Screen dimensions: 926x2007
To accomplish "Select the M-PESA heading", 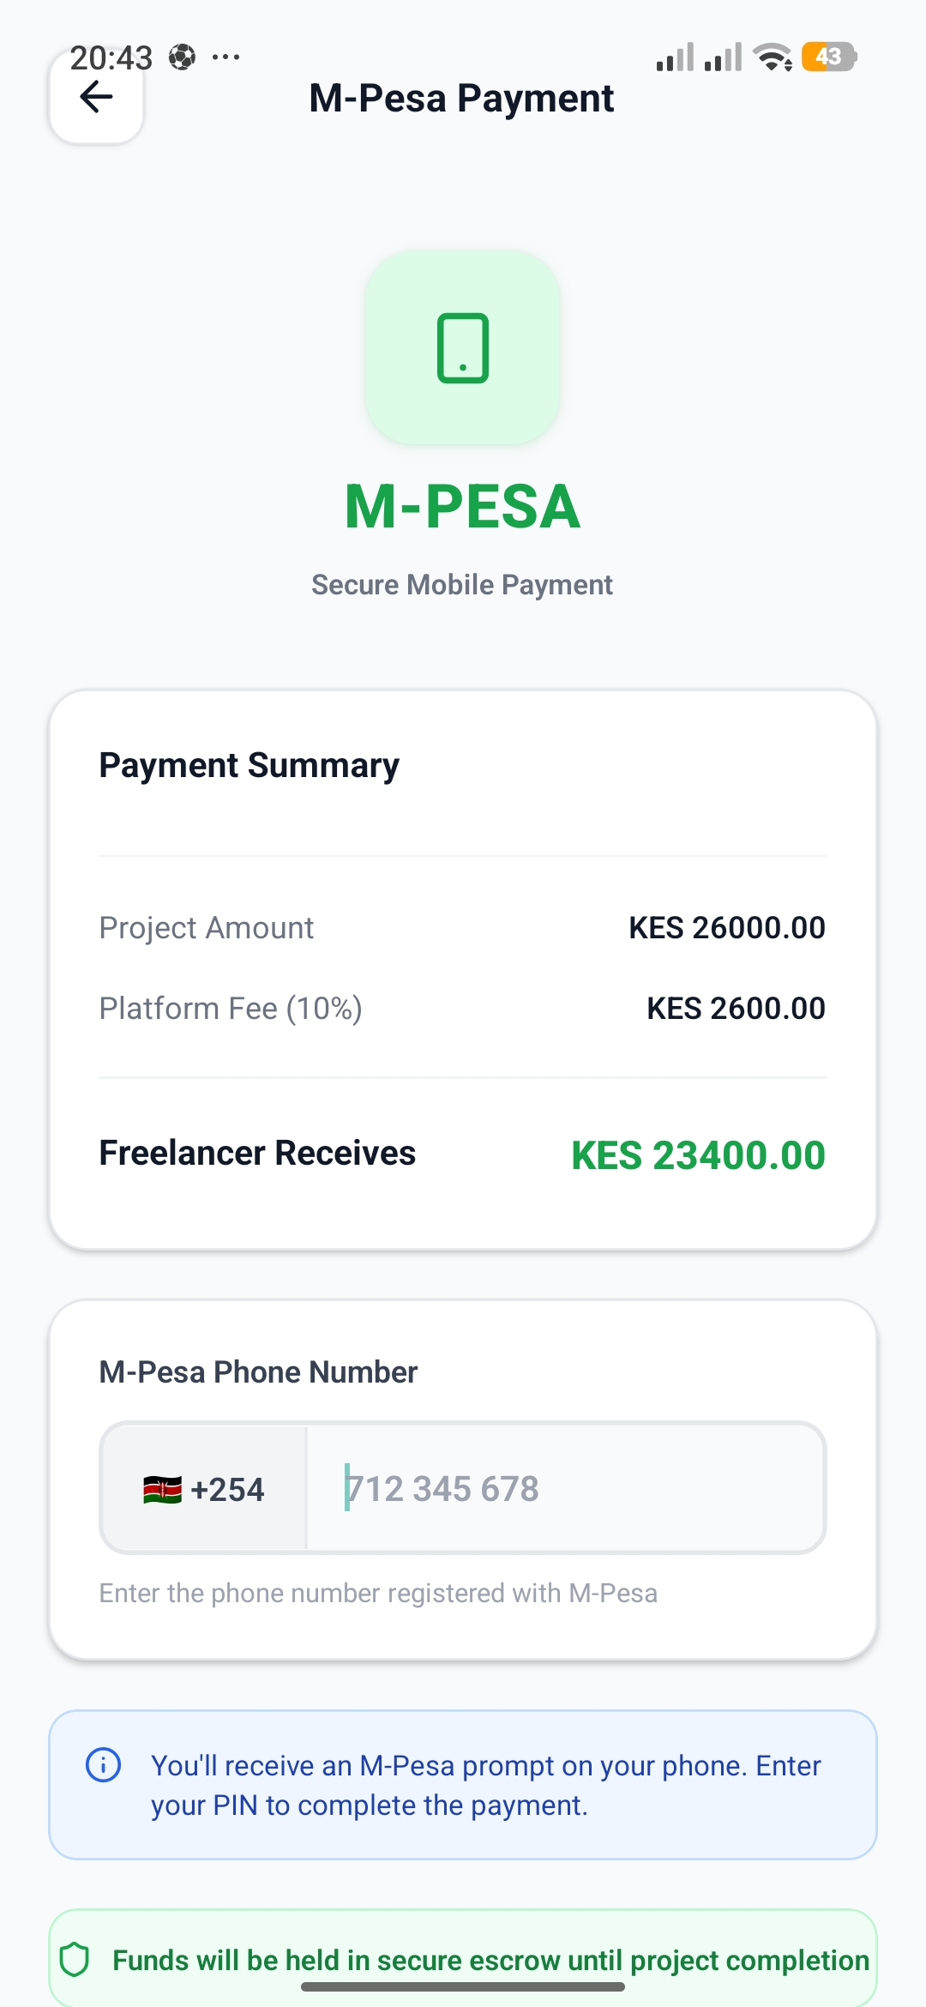I will point(461,505).
